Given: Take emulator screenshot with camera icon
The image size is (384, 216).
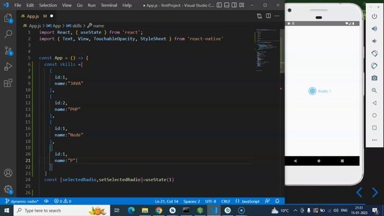Looking at the screenshot, I should 374,78.
